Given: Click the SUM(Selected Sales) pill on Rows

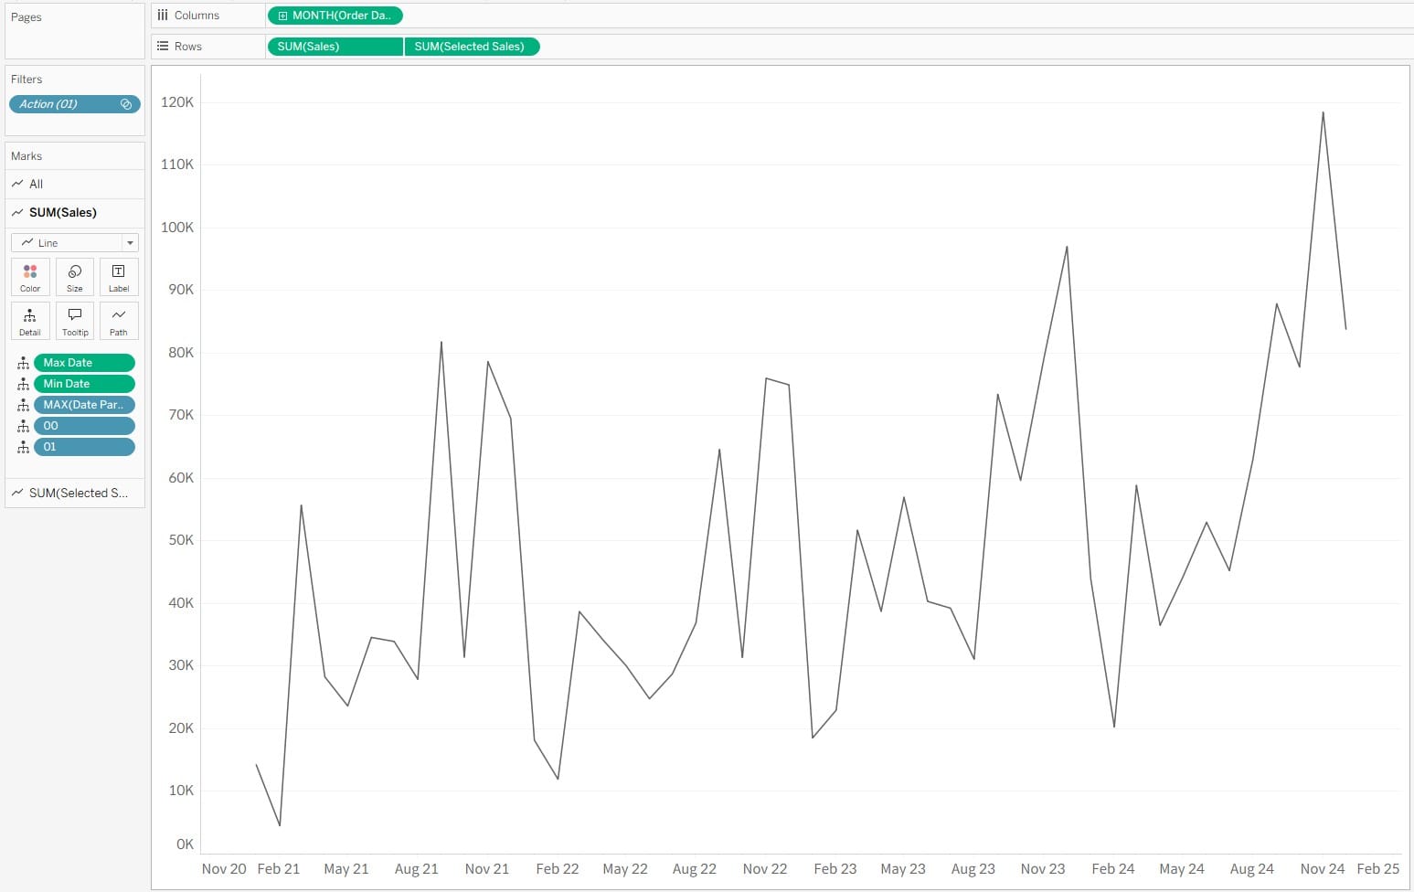Looking at the screenshot, I should click(471, 47).
